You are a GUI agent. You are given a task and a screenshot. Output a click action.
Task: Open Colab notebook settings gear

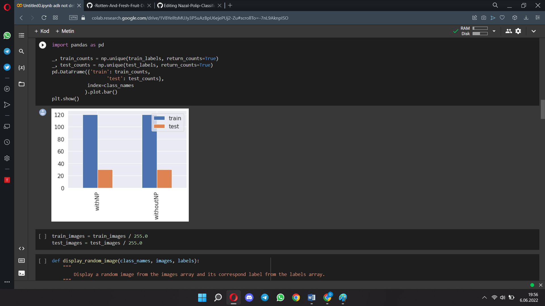tap(519, 31)
